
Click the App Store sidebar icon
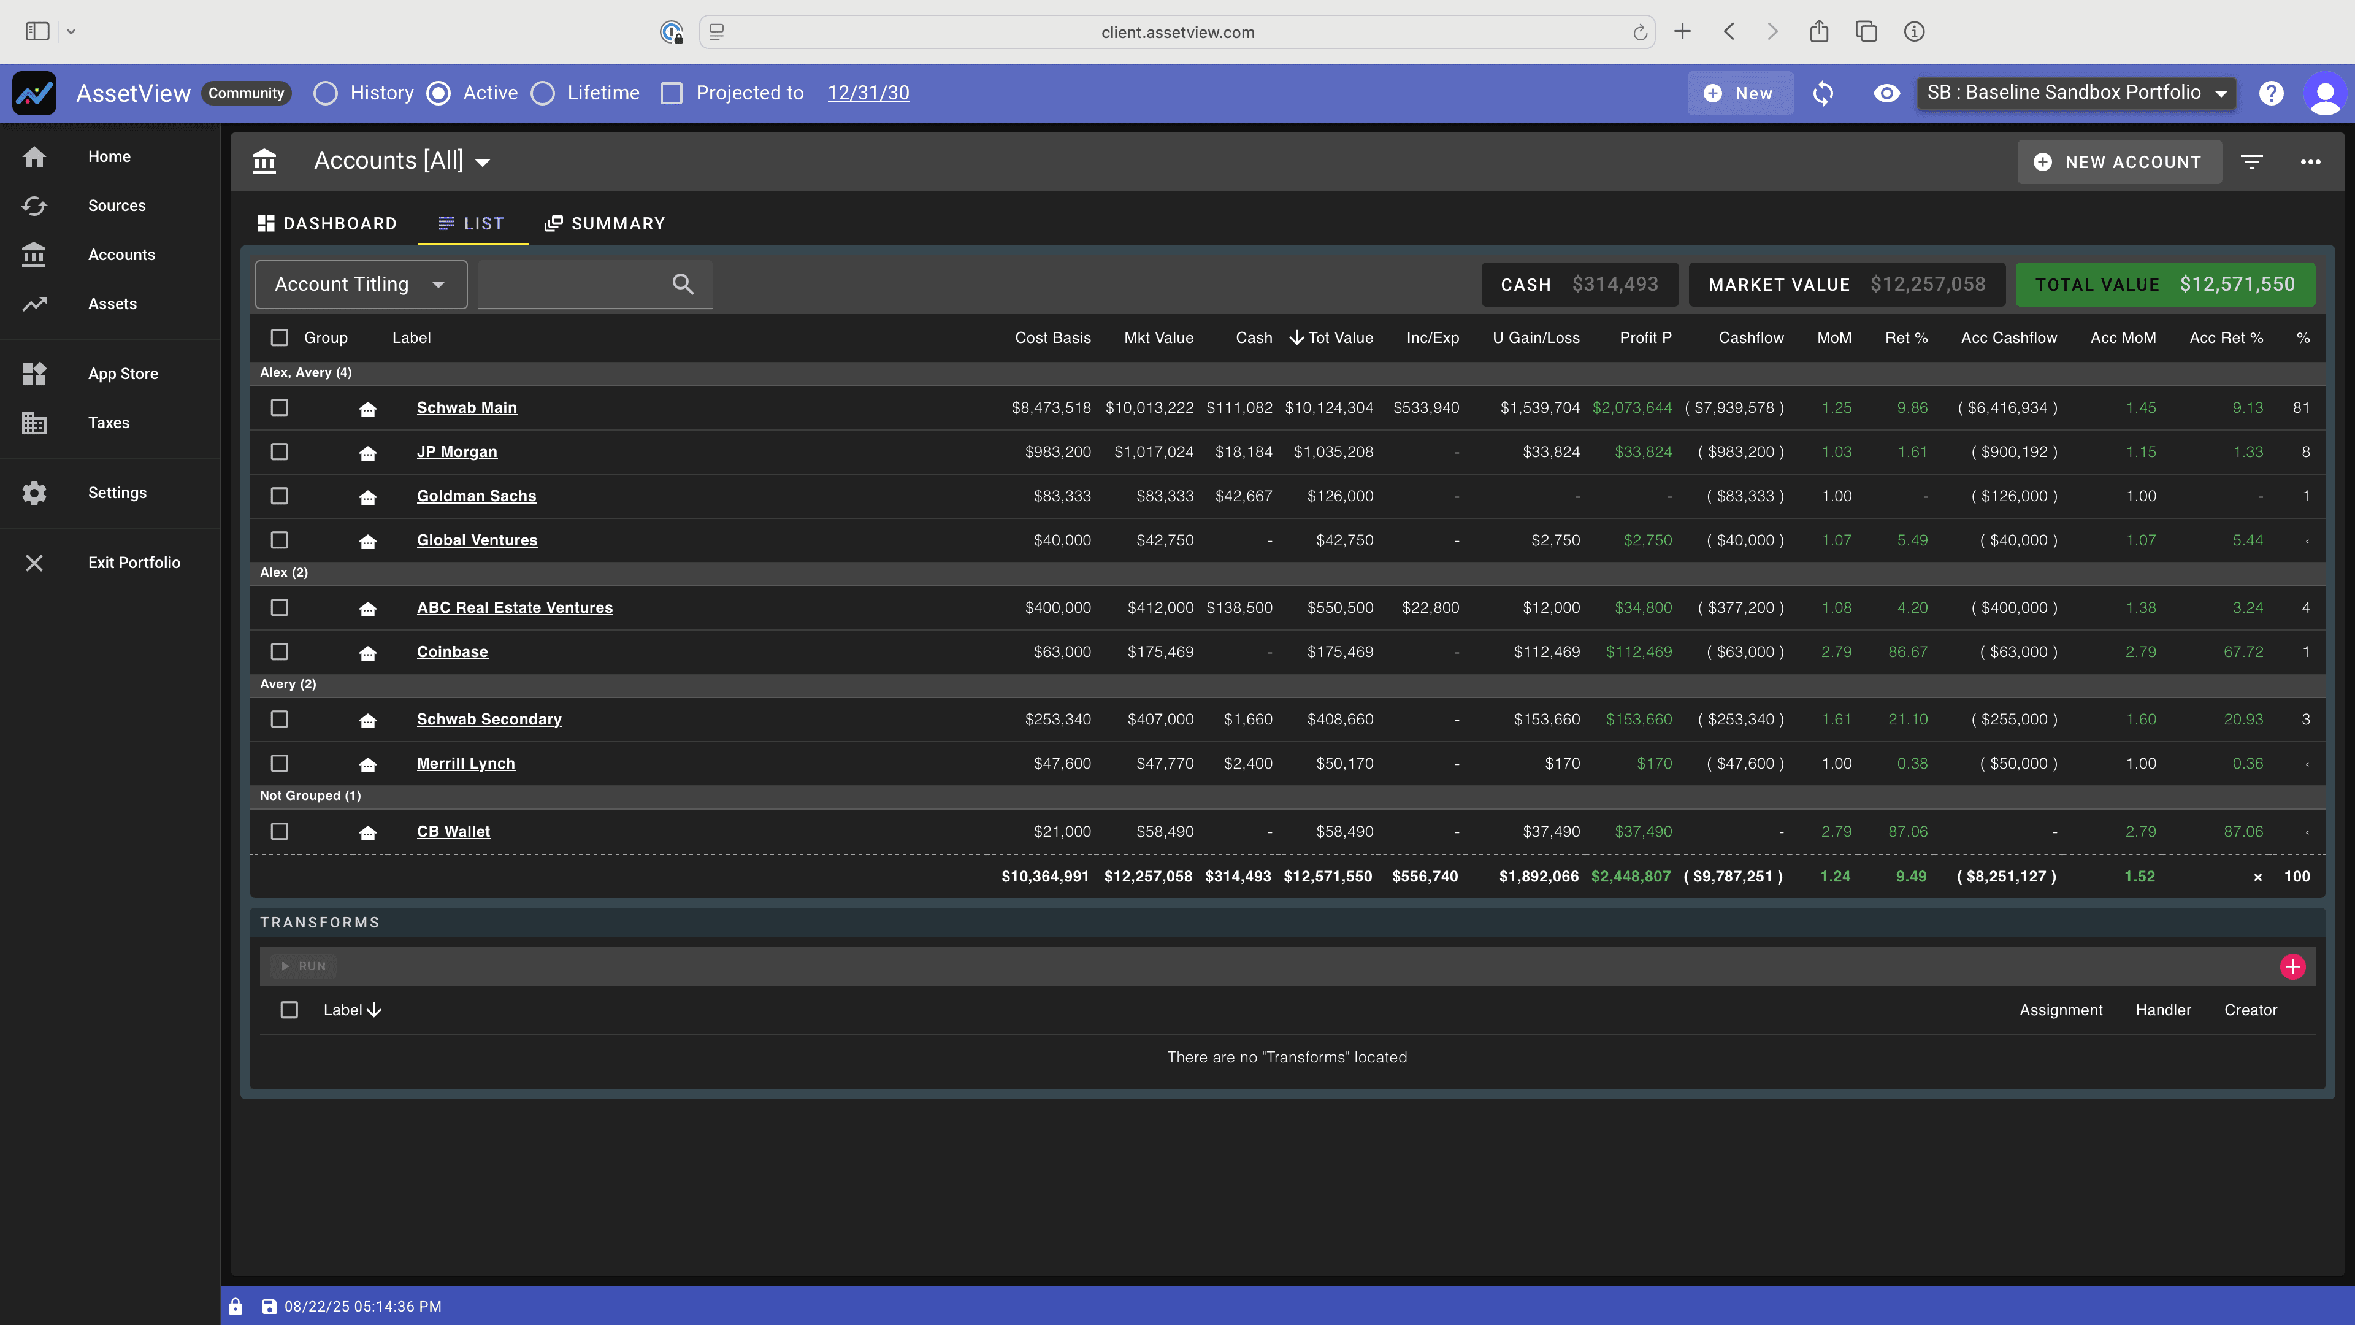click(35, 373)
